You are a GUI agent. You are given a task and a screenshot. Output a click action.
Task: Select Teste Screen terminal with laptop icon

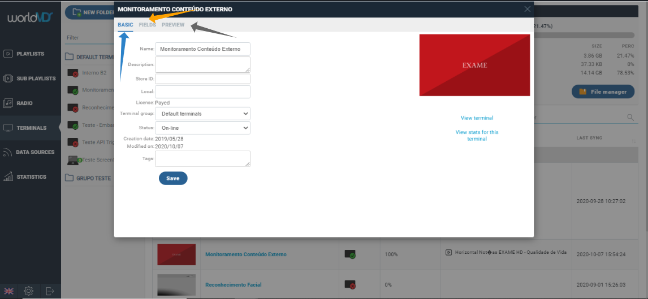(91, 160)
